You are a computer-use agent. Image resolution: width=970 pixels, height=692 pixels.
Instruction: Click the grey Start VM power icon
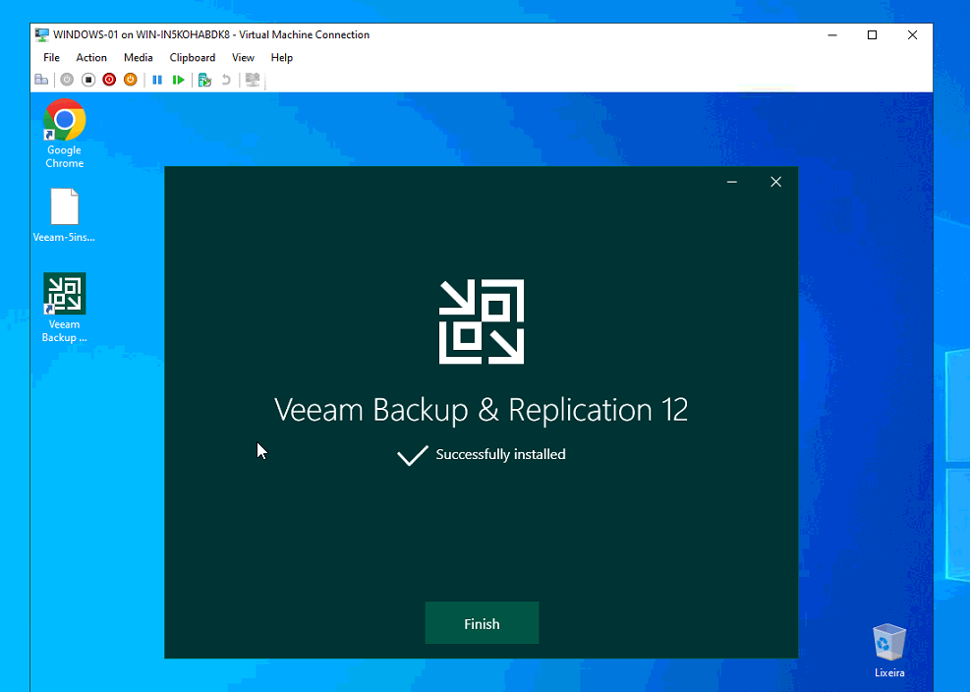point(67,80)
